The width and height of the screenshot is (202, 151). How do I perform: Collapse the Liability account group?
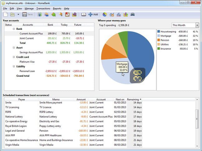(14, 66)
